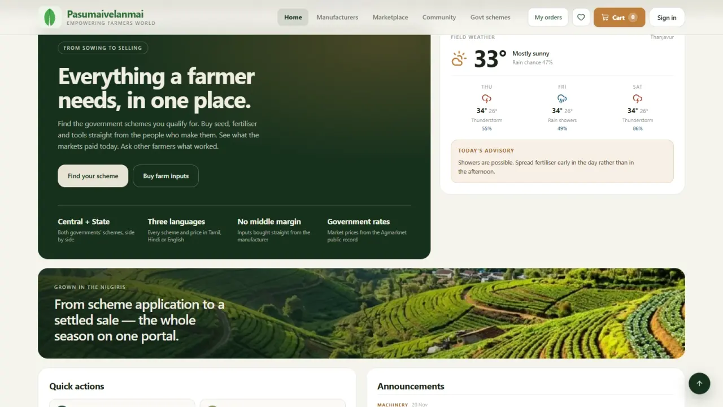Click the 'Field Weather' label

pos(473,37)
